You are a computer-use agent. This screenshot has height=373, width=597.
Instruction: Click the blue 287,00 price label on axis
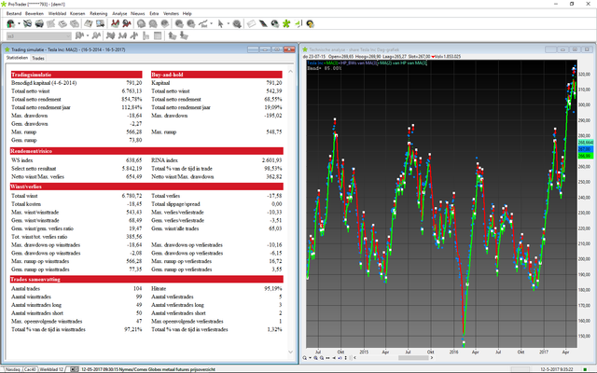pos(586,149)
